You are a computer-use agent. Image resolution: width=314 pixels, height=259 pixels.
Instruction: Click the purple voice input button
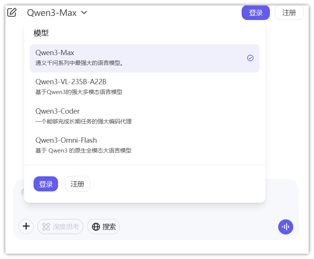(x=286, y=227)
